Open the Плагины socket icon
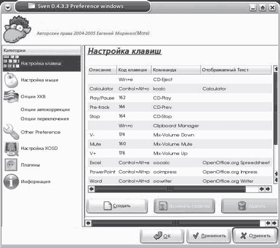The image size is (280, 248). (11, 165)
